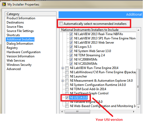This screenshot has width=163, height=129.
Task: Select NI Logos 5.5 row text
Action: pyautogui.click(x=83, y=47)
